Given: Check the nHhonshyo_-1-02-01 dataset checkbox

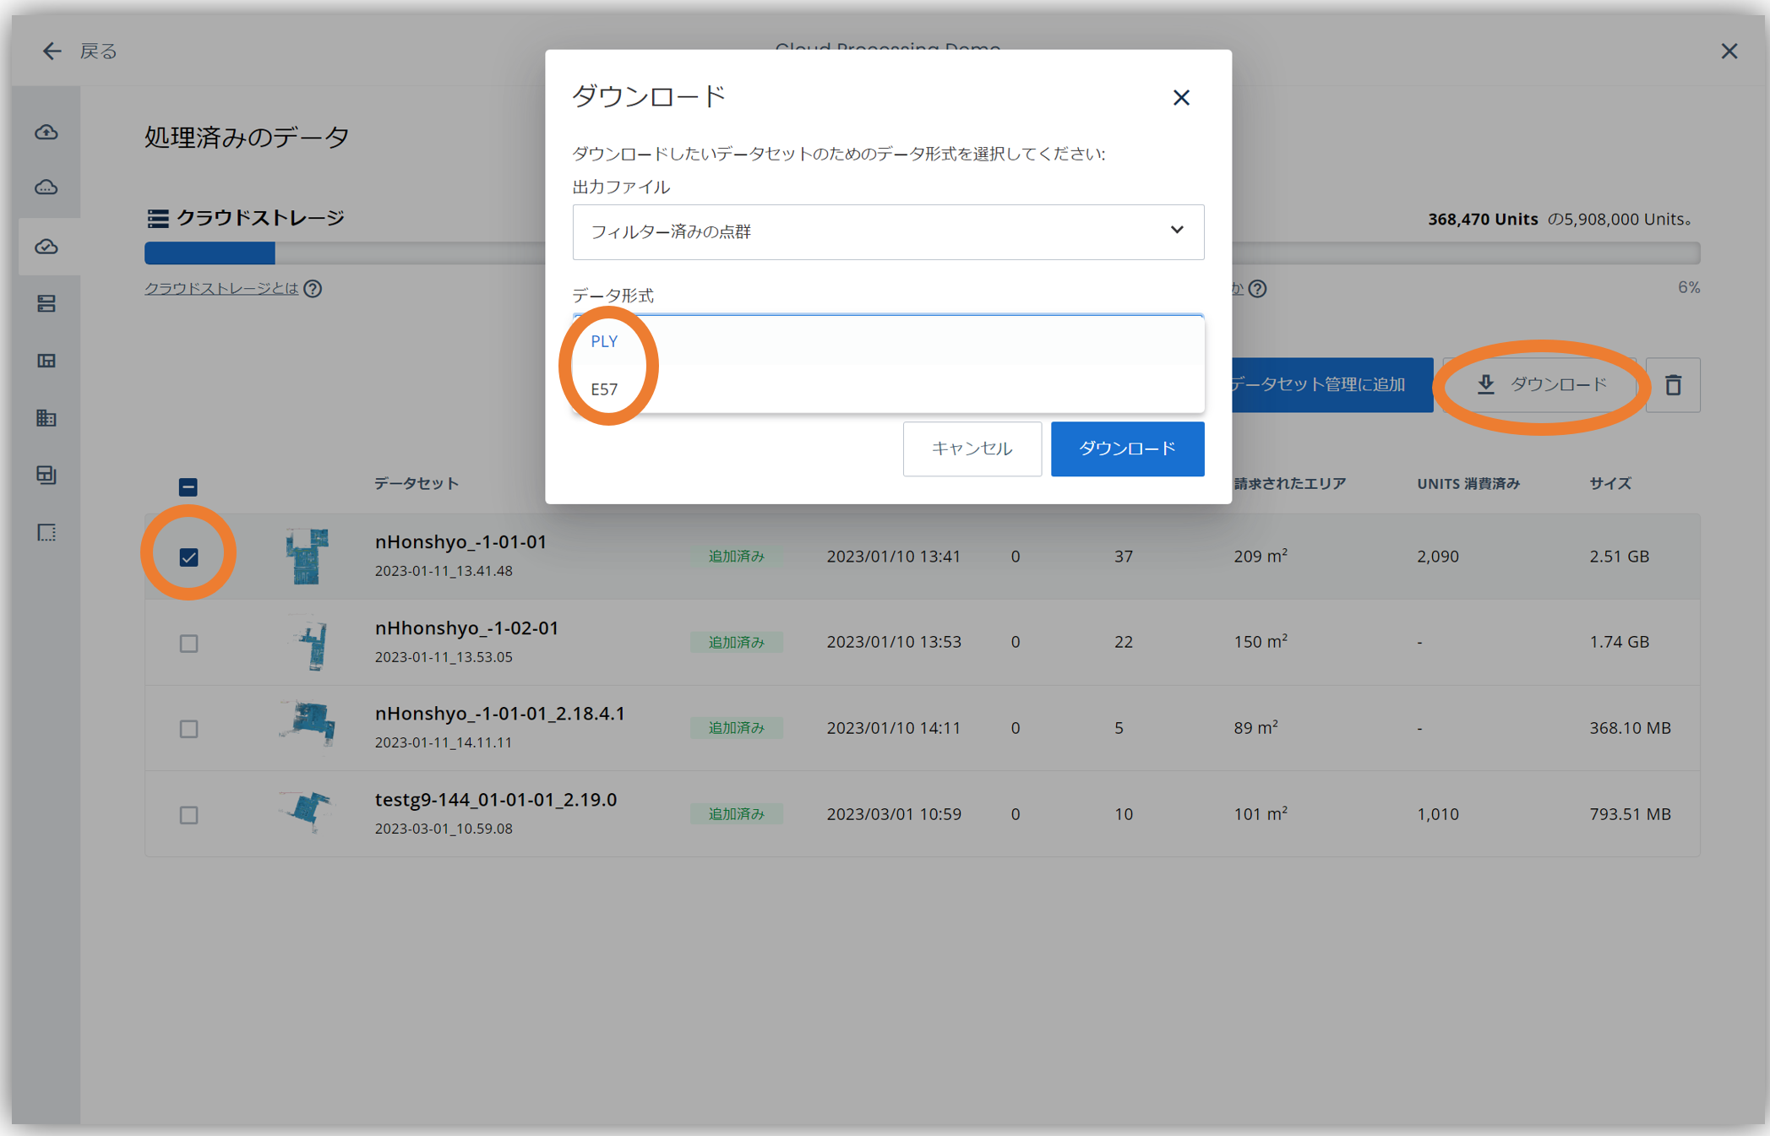Looking at the screenshot, I should 188,643.
